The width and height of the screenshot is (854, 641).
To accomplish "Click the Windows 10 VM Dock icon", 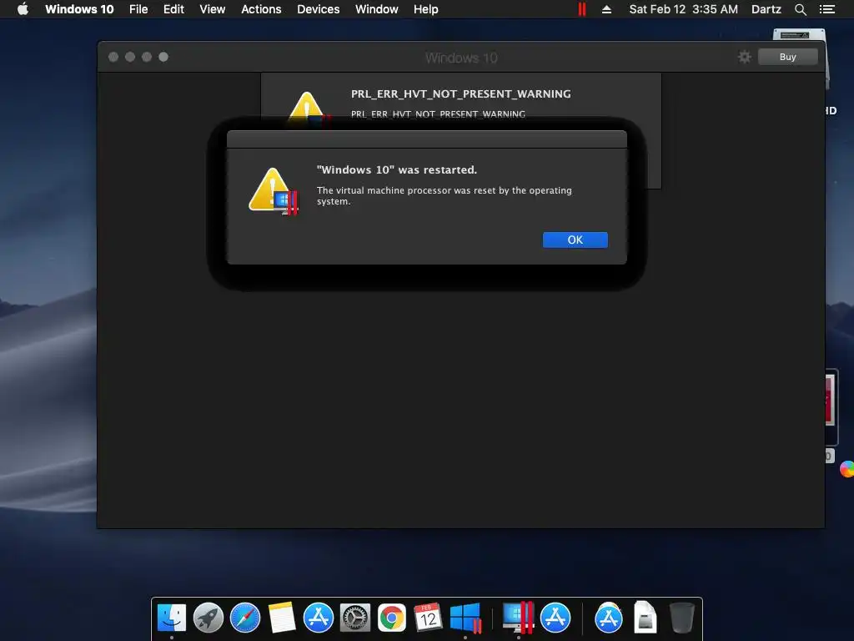I will 465,618.
